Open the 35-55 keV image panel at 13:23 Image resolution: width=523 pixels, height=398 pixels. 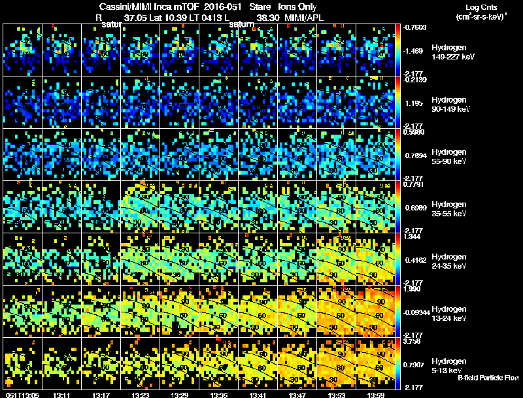pyautogui.click(x=140, y=207)
